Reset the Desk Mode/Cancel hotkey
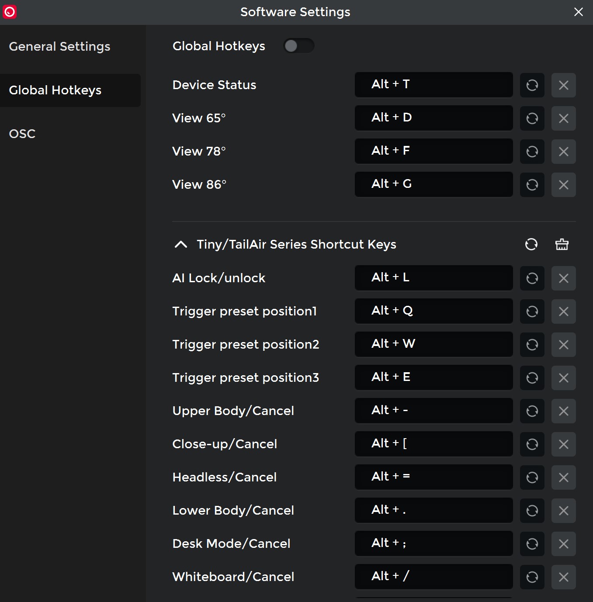The image size is (593, 602). (x=532, y=544)
